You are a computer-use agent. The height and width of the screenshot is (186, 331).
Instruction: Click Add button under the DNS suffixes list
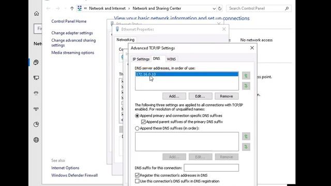[174, 157]
